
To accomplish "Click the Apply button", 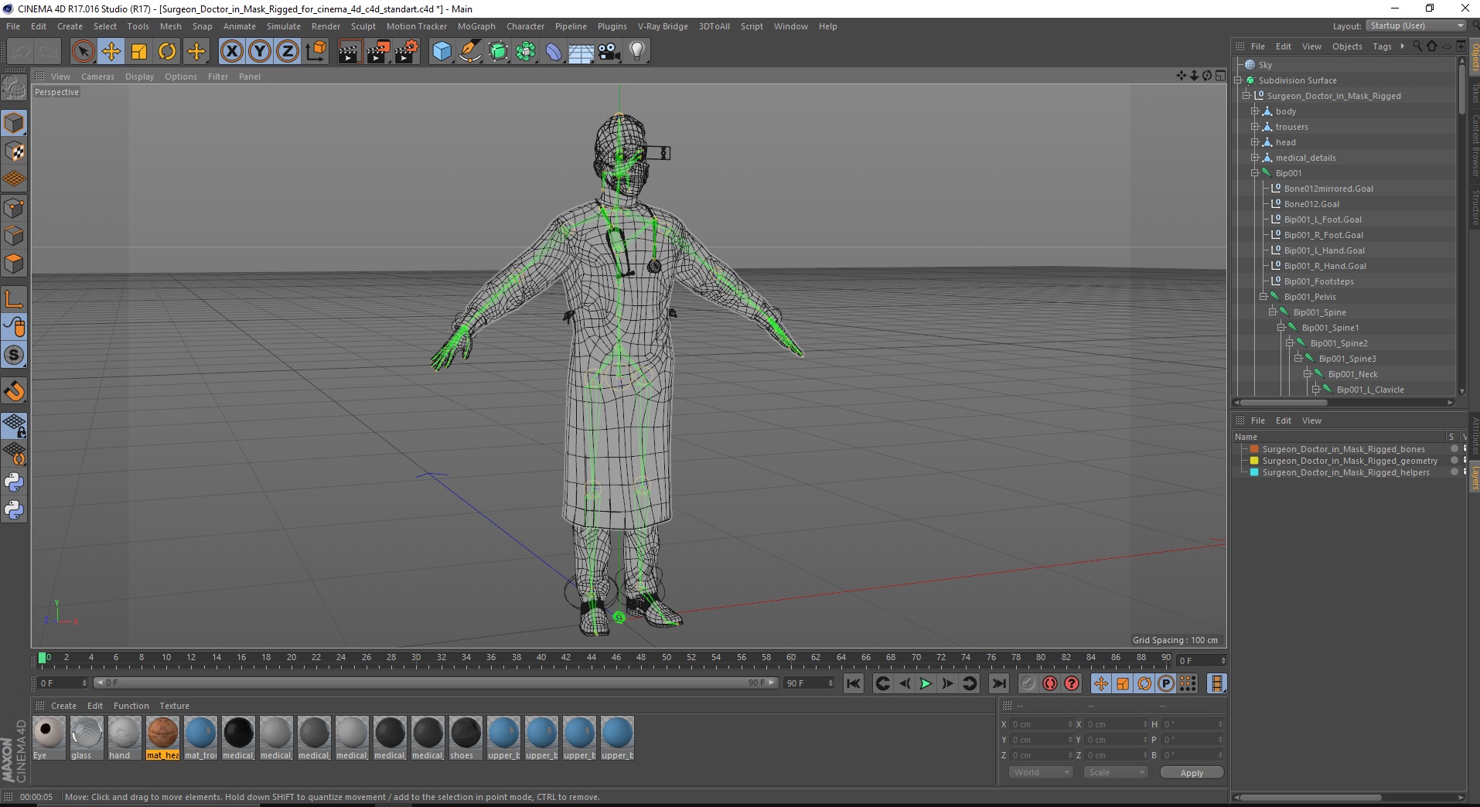I will pos(1192,772).
